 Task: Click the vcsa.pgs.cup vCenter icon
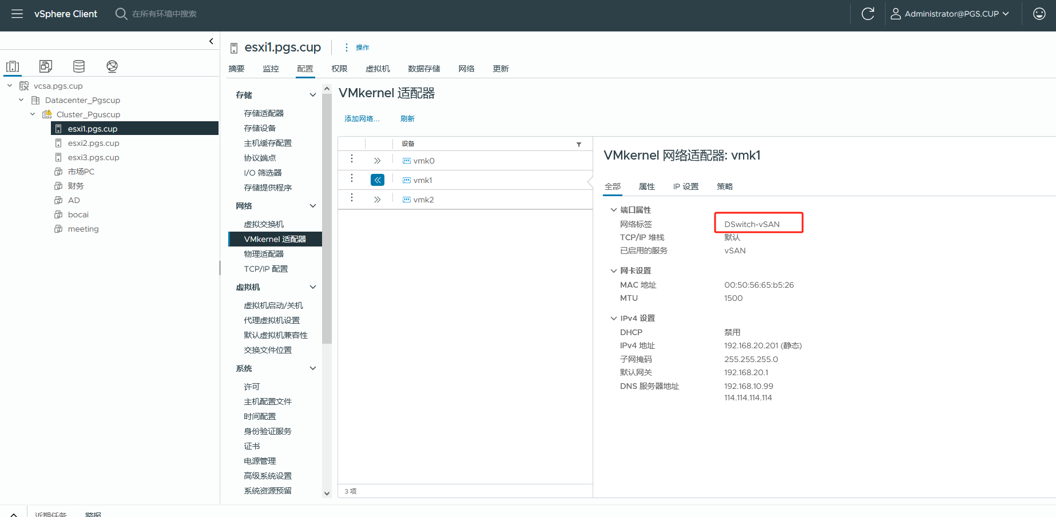[24, 86]
